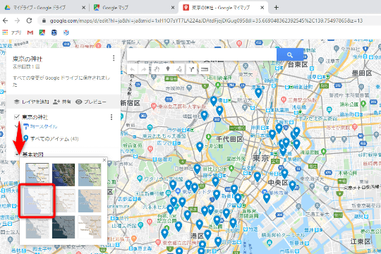Click the 墨田区 map label

pyautogui.click(x=361, y=73)
